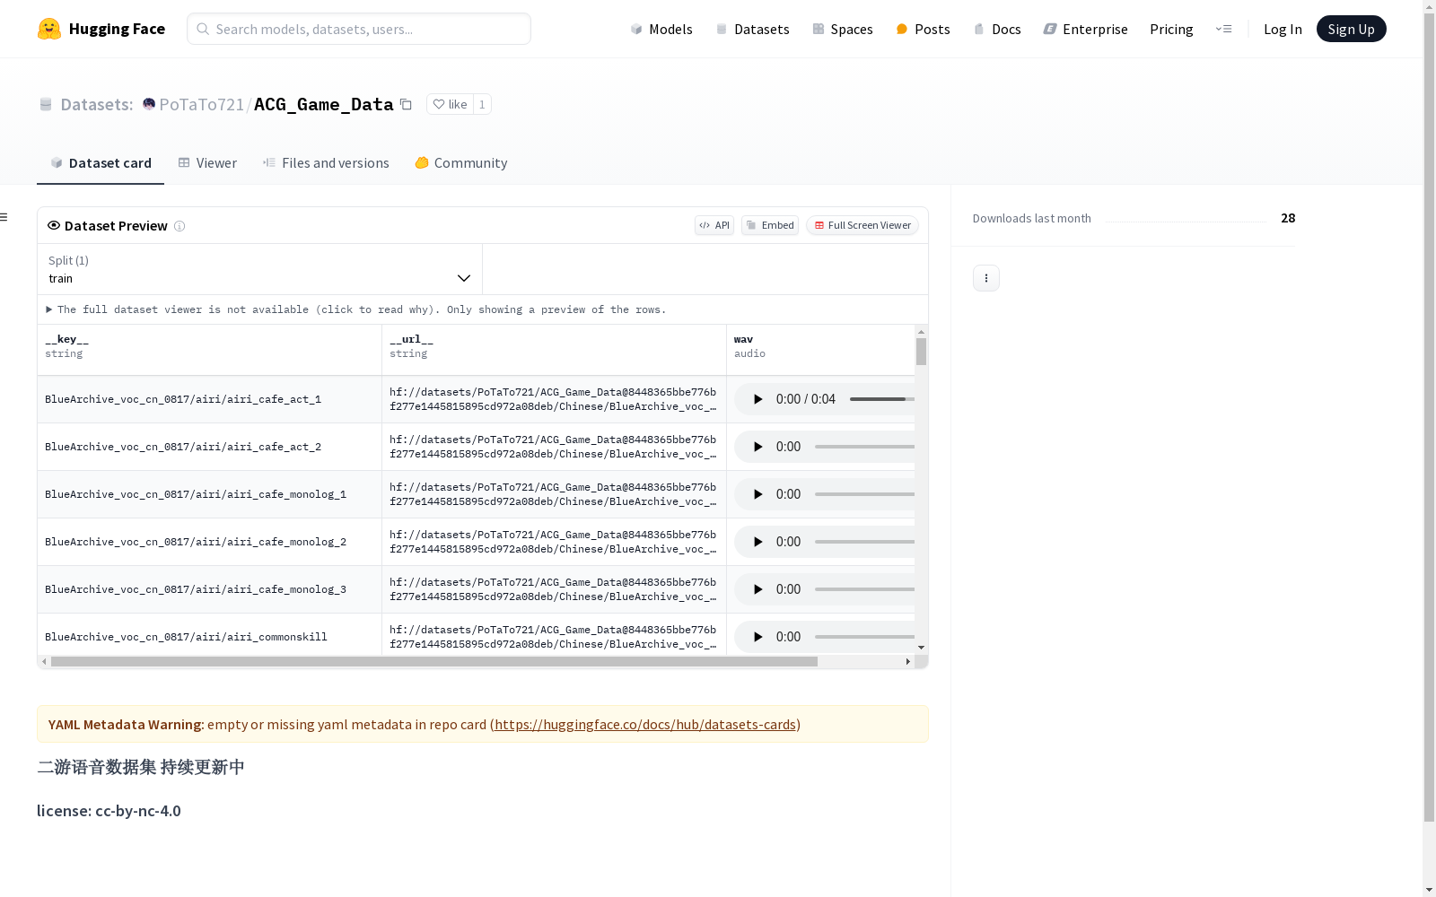Viewport: 1436px width, 897px height.
Task: Open the Community tab
Action: 461,163
